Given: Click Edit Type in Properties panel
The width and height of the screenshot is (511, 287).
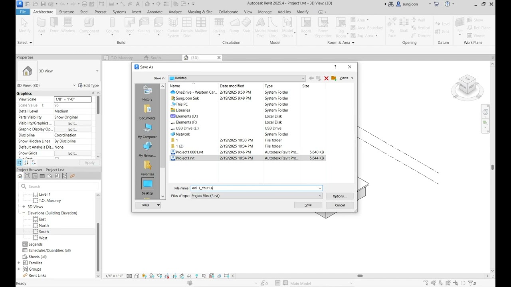Looking at the screenshot, I should click(88, 85).
